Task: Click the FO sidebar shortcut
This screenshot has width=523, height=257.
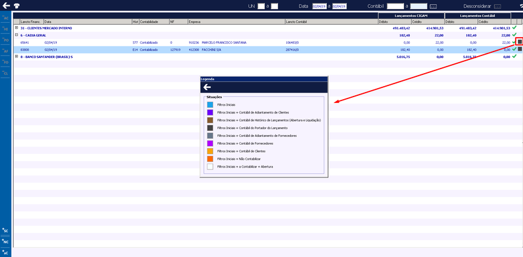Action: [x=5, y=62]
